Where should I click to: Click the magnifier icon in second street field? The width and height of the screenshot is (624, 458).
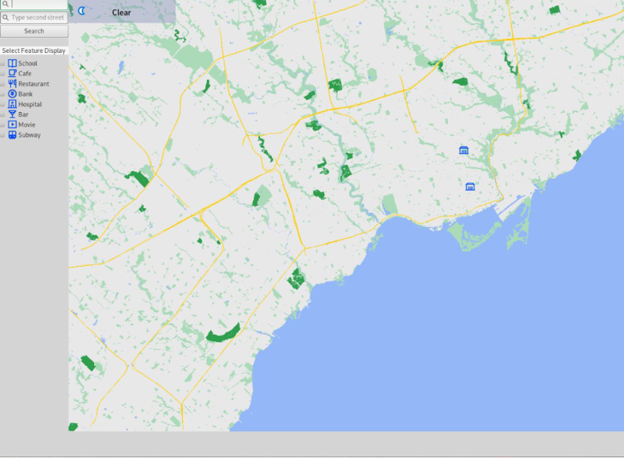click(5, 17)
